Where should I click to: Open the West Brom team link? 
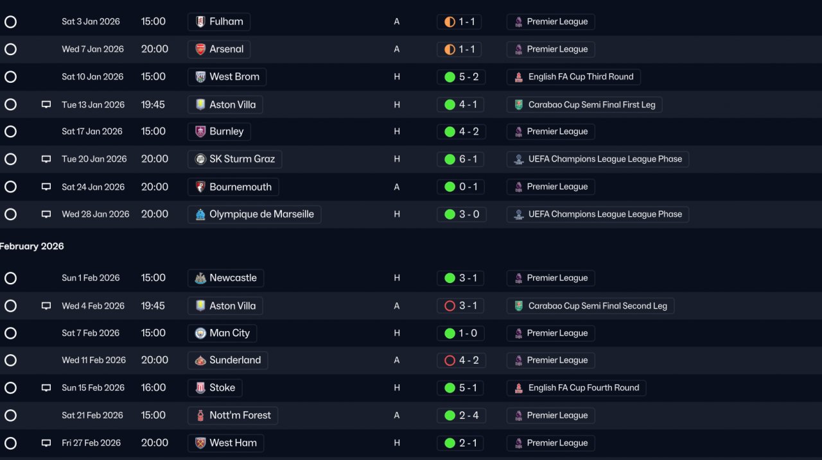234,77
